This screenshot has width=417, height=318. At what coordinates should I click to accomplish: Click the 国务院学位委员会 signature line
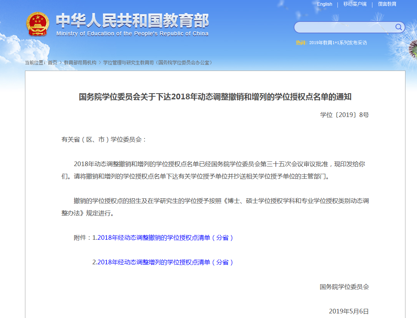344,287
